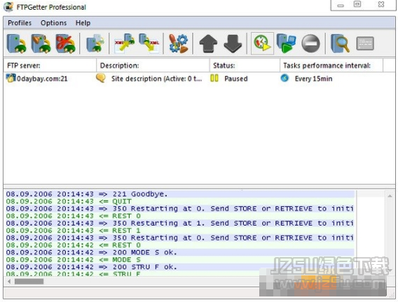This screenshot has width=398, height=302.
Task: Select the 200 STRU F ok log line
Action: [x=179, y=267]
